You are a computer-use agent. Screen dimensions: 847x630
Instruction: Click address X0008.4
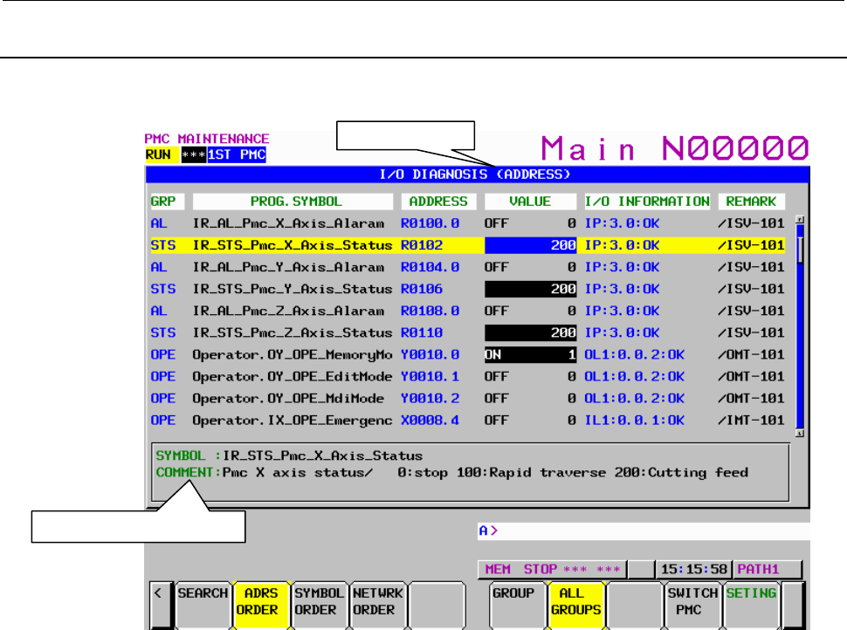[430, 421]
